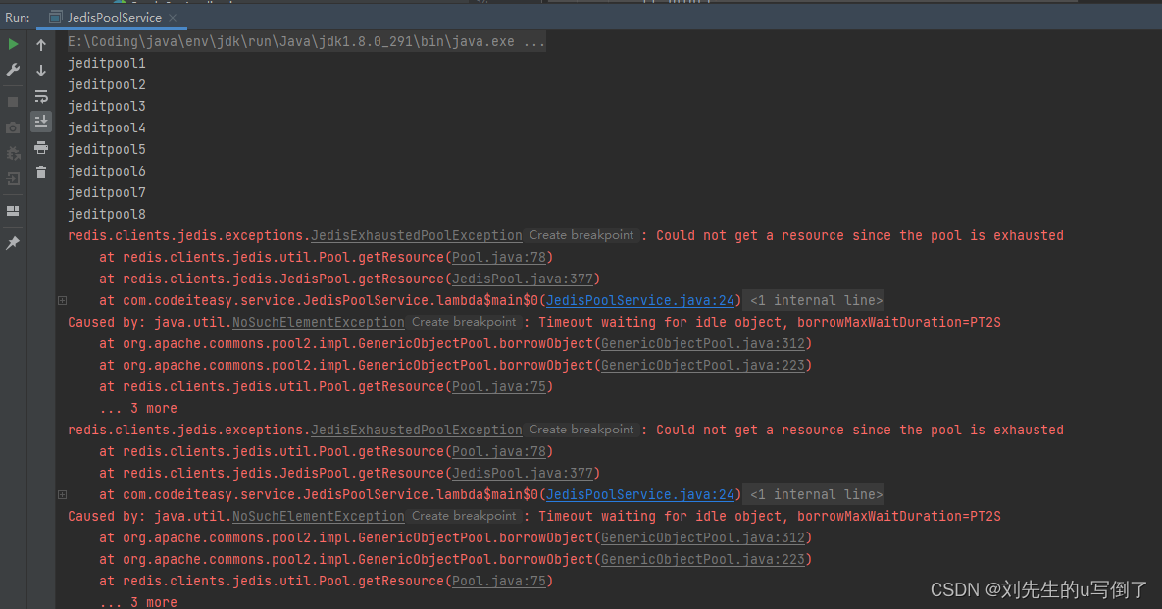Click the 'Run:' tool window label
The image size is (1162, 609).
click(x=17, y=17)
